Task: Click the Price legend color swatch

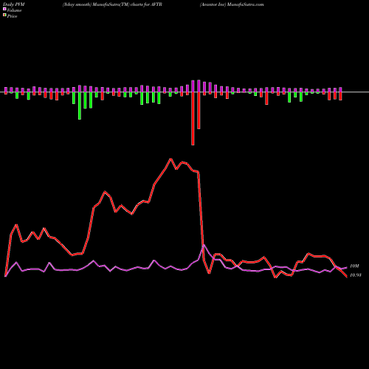Action: [x=4, y=15]
